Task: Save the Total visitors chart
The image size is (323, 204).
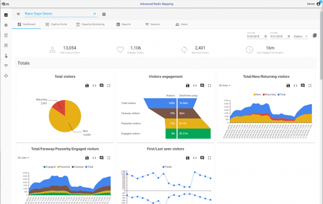Action: click(87, 86)
